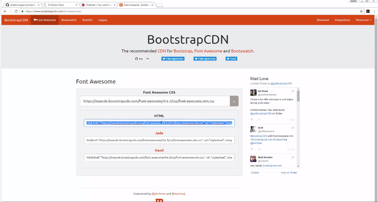The width and height of the screenshot is (378, 202).
Task: Click the tweet timeline scrollbar thumb
Action: pos(298,95)
